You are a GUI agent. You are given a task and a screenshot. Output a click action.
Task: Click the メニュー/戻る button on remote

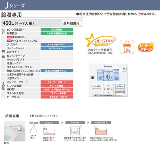click(x=96, y=86)
